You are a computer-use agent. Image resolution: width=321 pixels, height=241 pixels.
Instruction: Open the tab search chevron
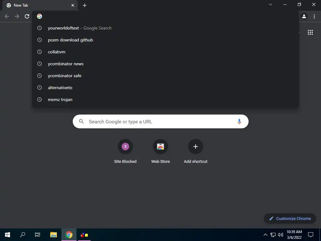tap(271, 4)
